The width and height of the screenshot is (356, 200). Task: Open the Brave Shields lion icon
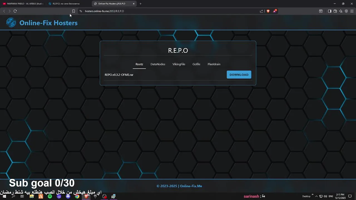268,11
